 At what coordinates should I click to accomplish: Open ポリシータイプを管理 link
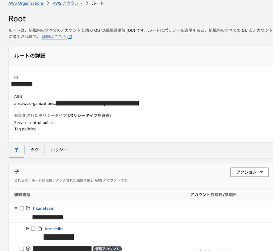pyautogui.click(x=90, y=115)
